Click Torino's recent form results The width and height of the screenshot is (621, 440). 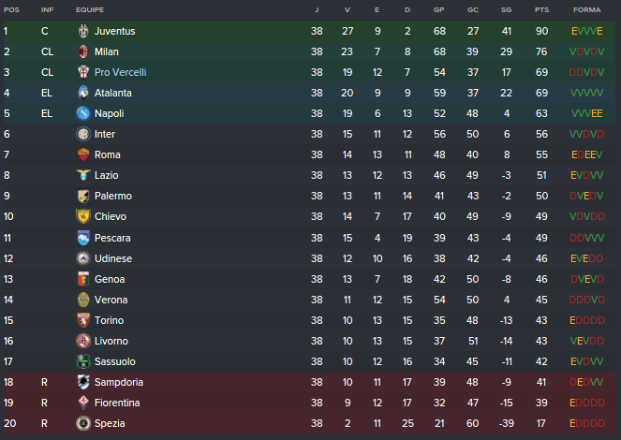(x=586, y=320)
